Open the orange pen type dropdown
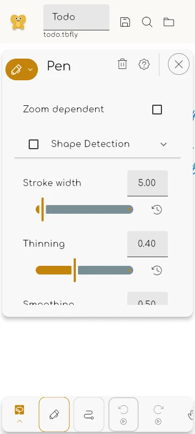The image size is (195, 434). (22, 69)
